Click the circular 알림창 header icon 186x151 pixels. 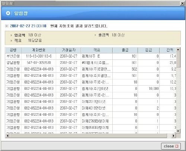[x=8, y=13]
